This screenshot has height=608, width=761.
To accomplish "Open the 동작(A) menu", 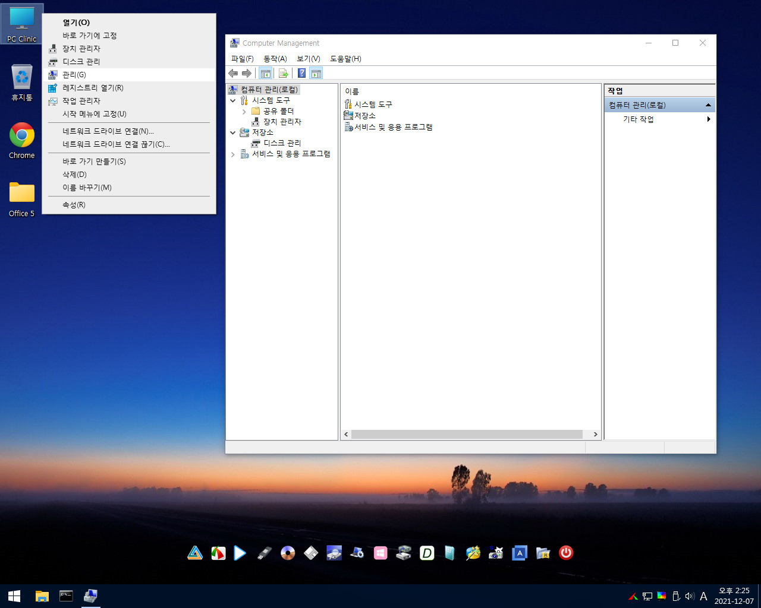I will 275,59.
